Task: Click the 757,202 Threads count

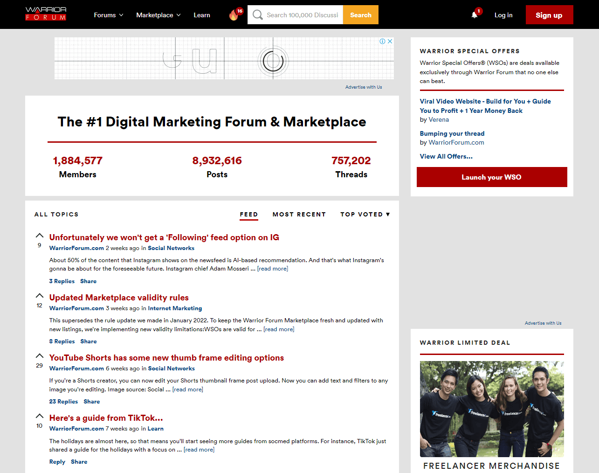Action: [351, 160]
